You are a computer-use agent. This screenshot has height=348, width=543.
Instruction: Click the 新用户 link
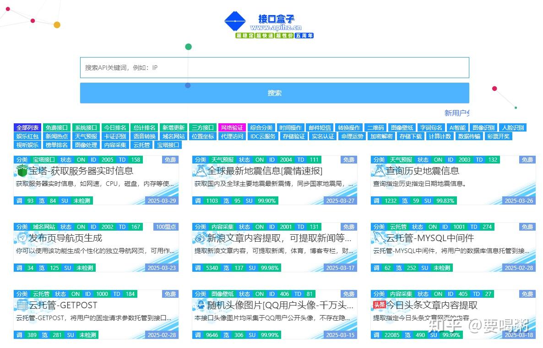click(456, 113)
